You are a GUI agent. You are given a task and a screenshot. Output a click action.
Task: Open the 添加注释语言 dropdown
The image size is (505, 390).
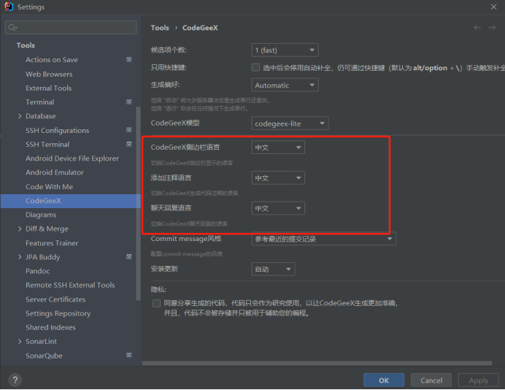pos(278,178)
